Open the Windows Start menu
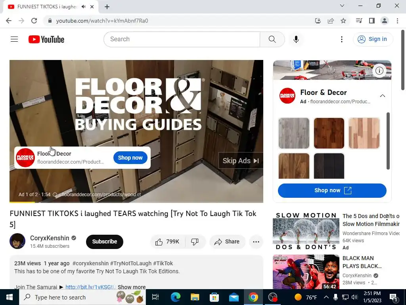This screenshot has height=305, width=406. [10, 297]
